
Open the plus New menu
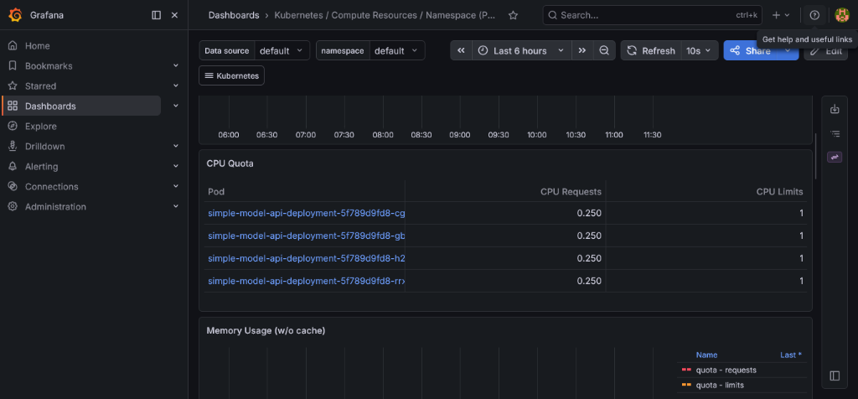(781, 15)
